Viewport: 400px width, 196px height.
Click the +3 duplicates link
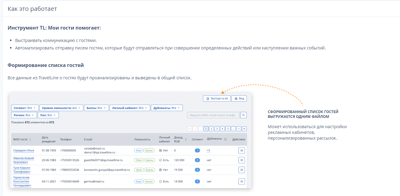coord(208,150)
